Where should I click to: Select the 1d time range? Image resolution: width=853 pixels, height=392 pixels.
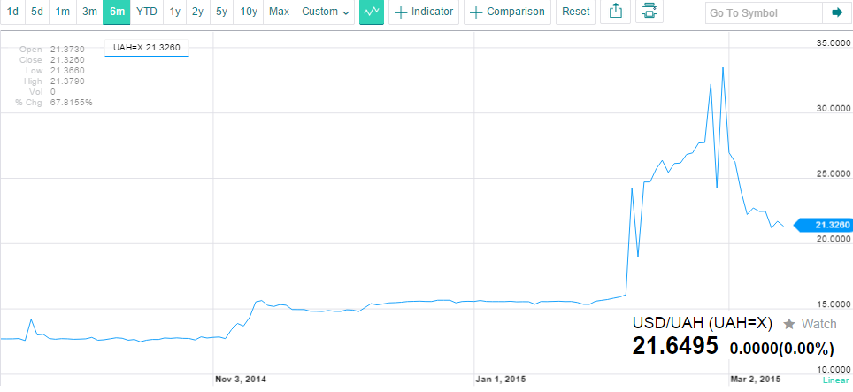tap(12, 12)
